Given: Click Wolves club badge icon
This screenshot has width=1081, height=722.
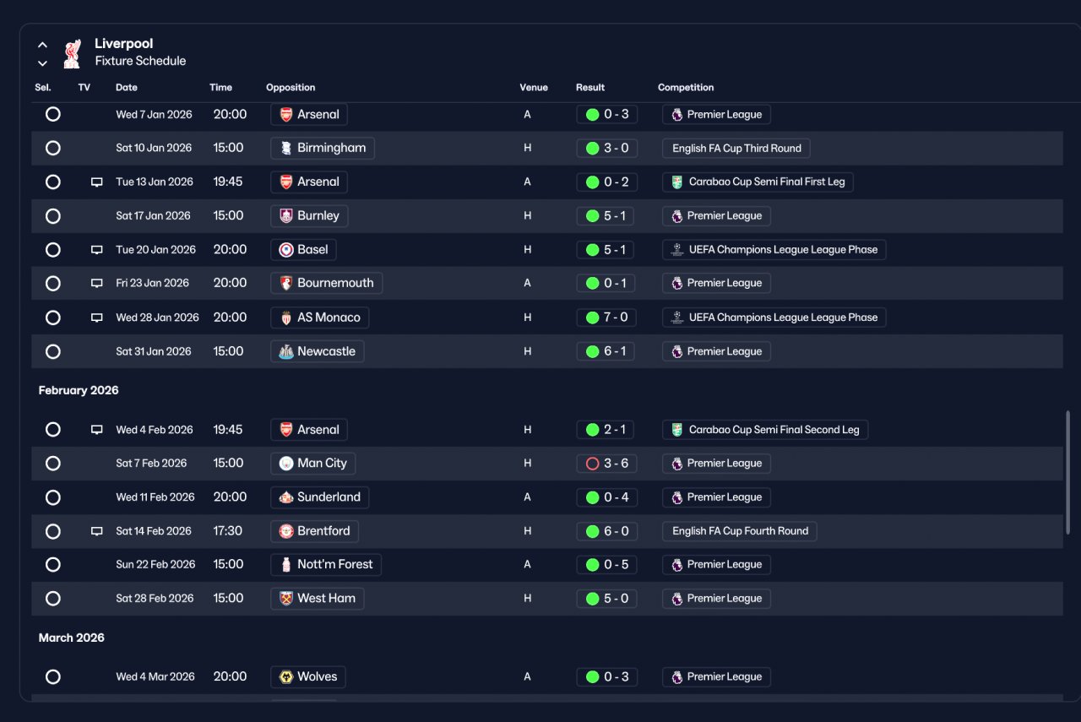Looking at the screenshot, I should (x=286, y=676).
